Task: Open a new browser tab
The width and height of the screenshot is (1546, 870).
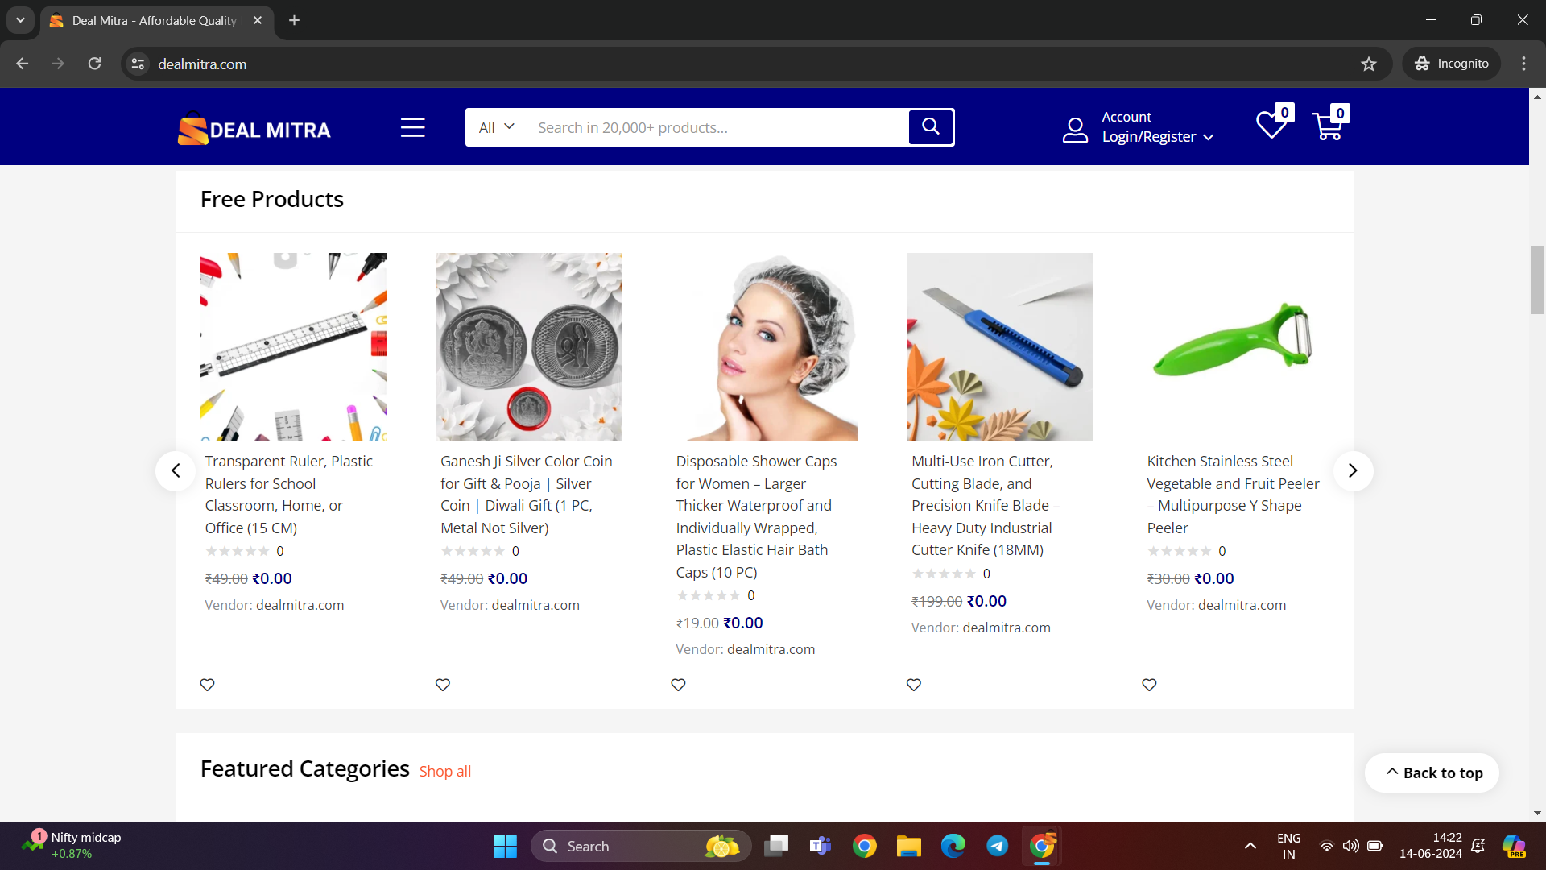Action: 295,20
